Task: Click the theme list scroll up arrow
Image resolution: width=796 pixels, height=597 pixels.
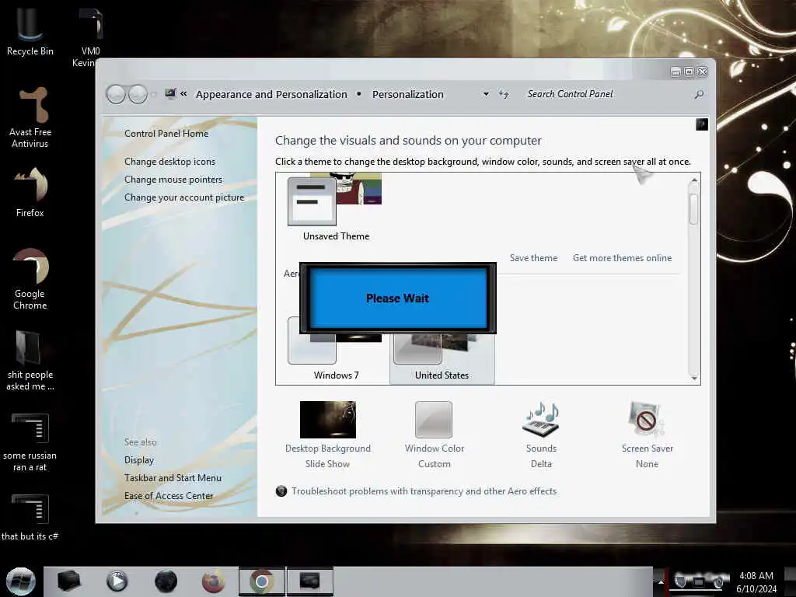Action: pyautogui.click(x=694, y=180)
